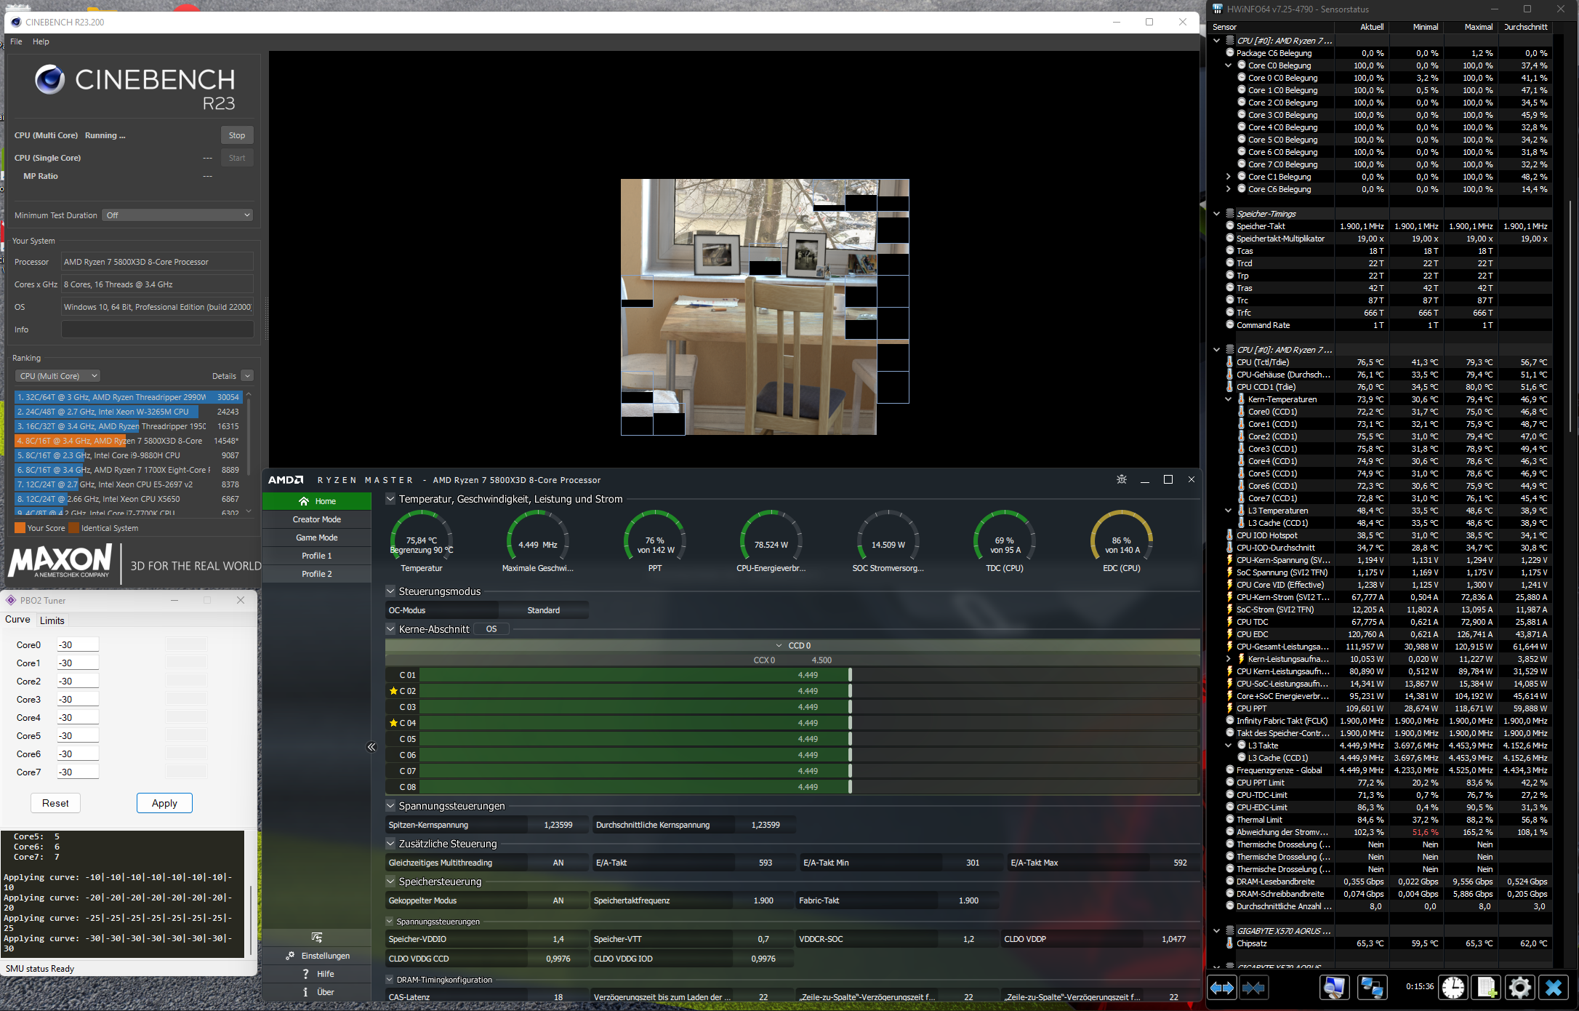Click the Core0 curve value field
The image size is (1579, 1011).
click(x=78, y=645)
